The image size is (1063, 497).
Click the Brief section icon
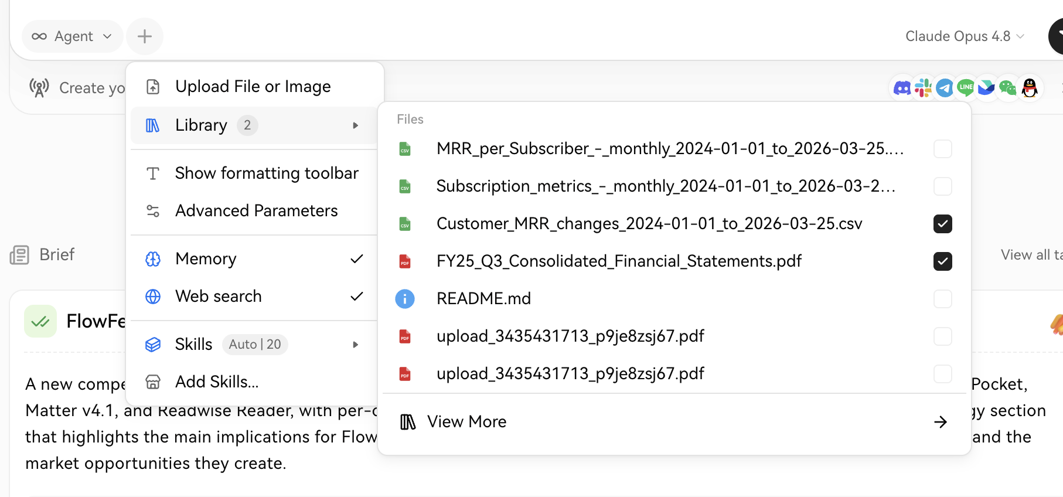click(x=19, y=255)
